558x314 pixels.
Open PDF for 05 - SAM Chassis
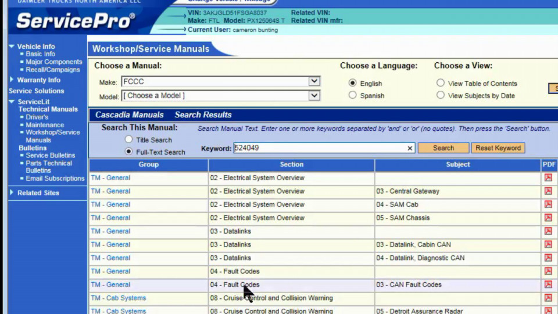point(548,217)
